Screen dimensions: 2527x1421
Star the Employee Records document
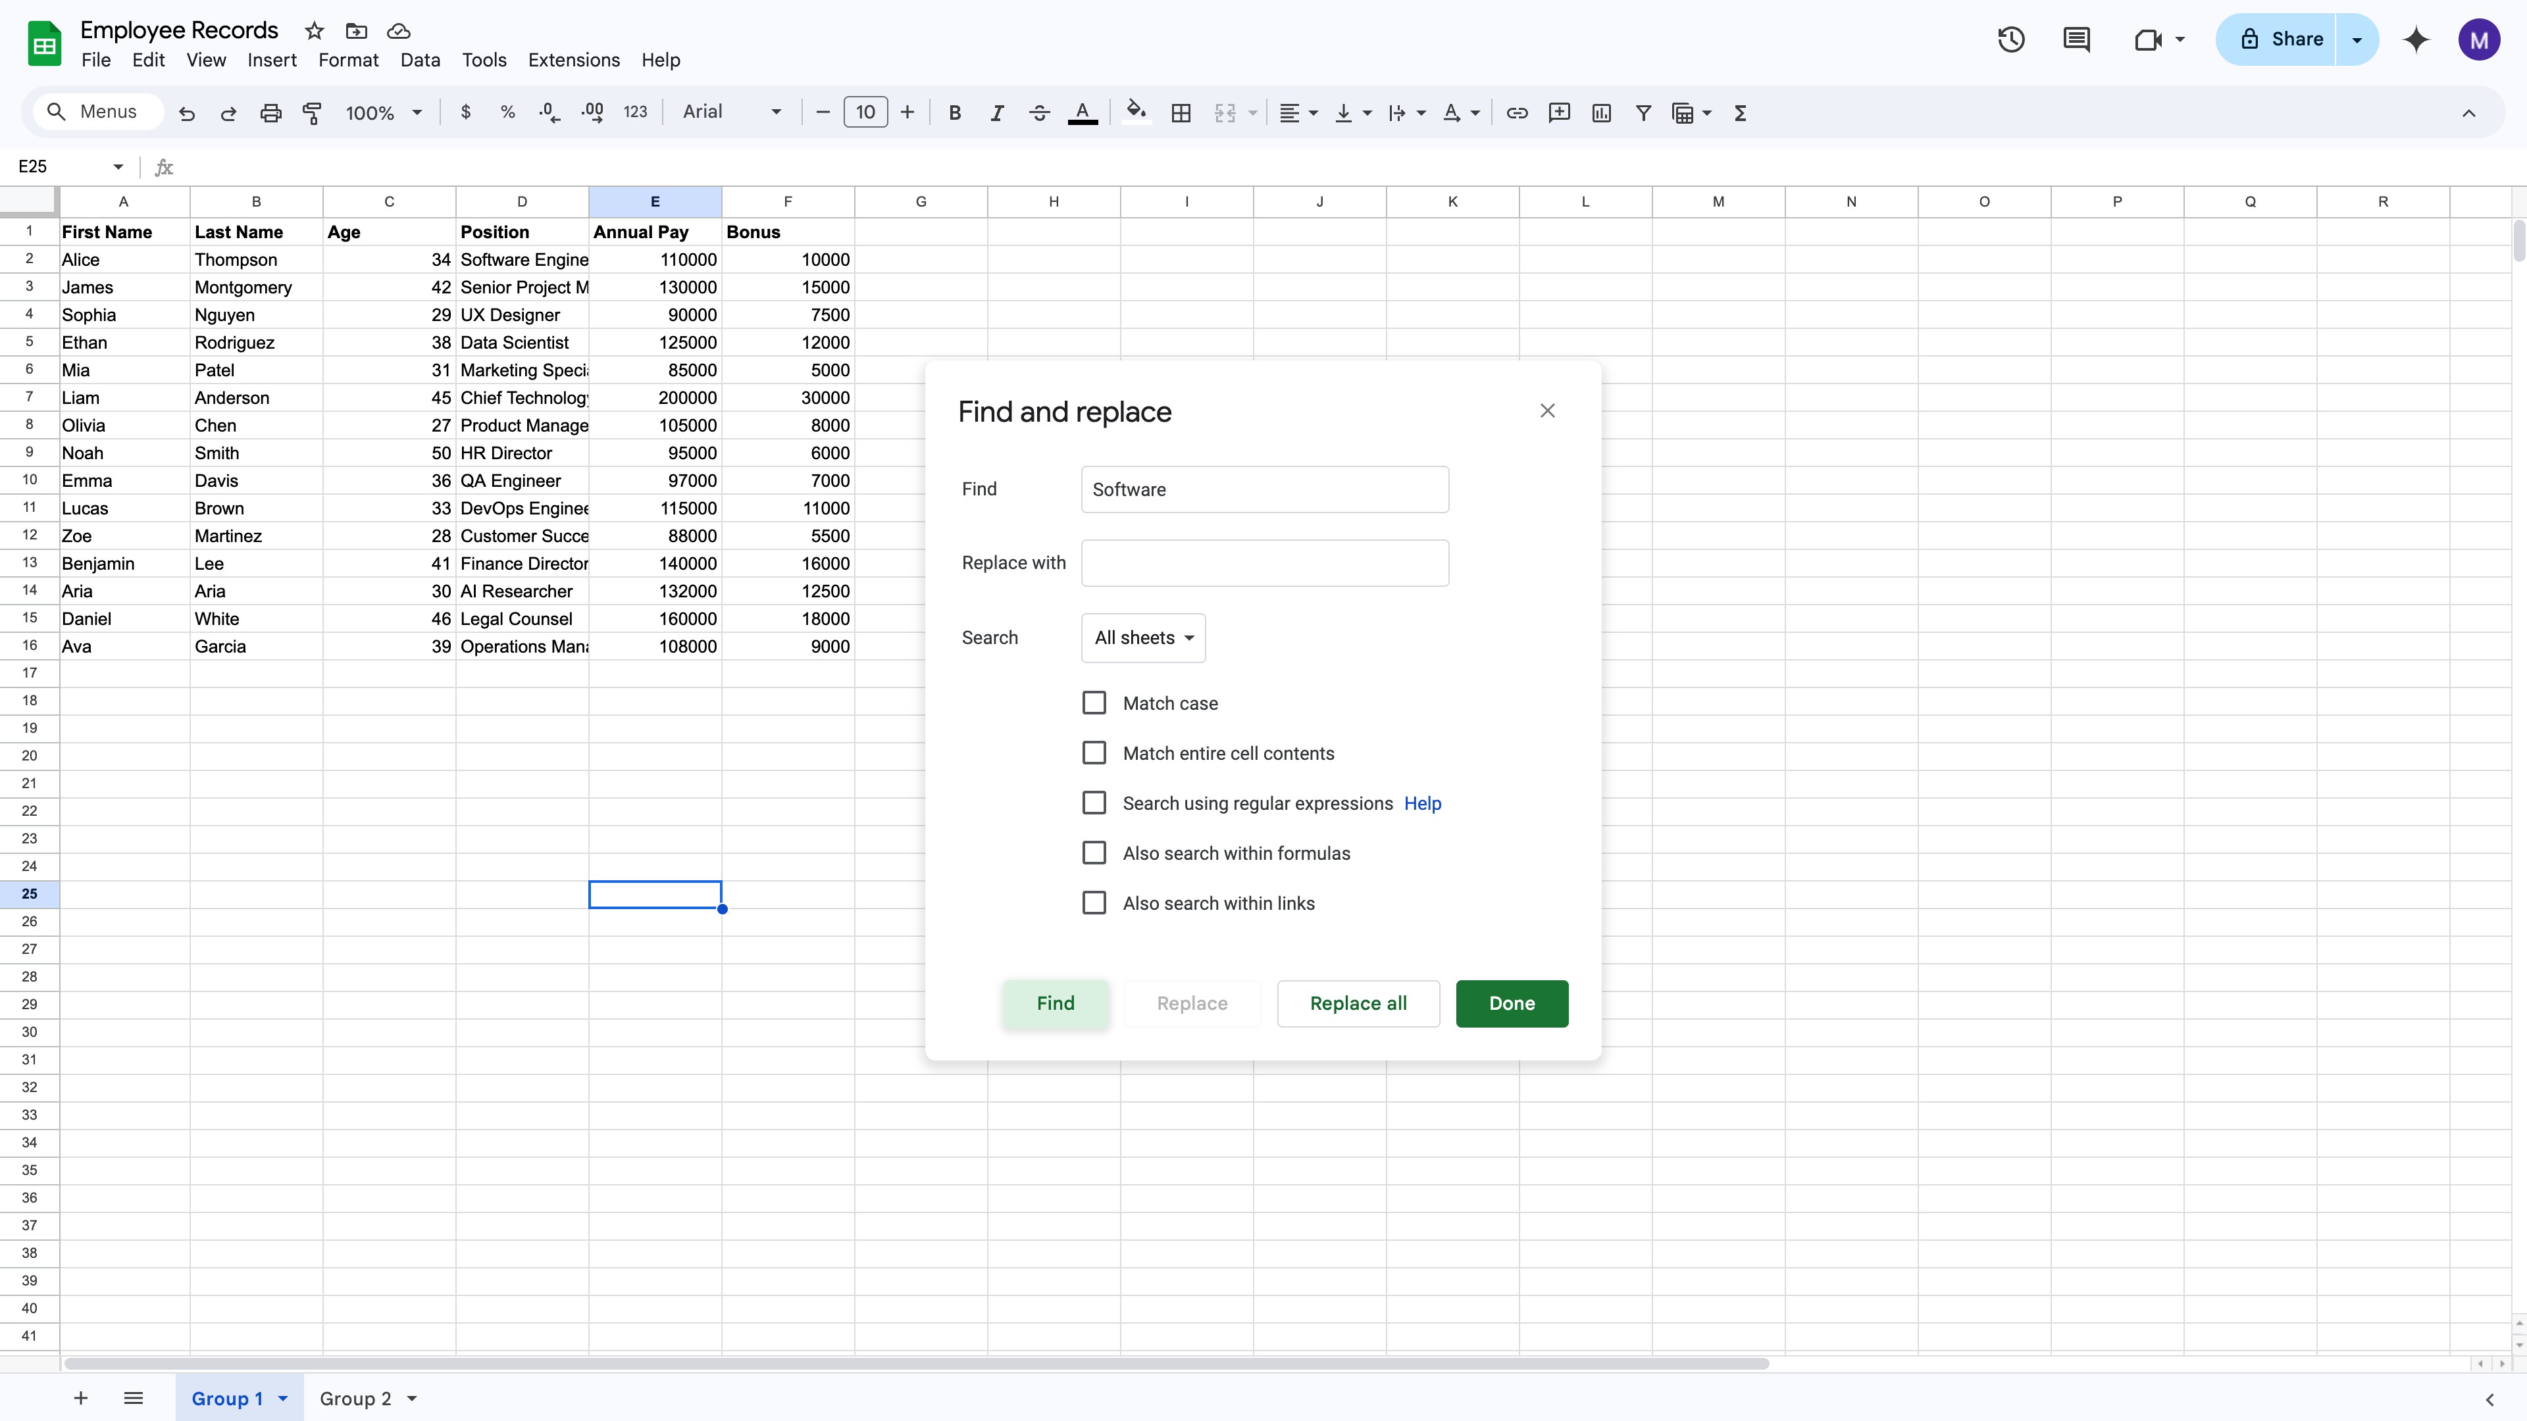click(x=314, y=30)
